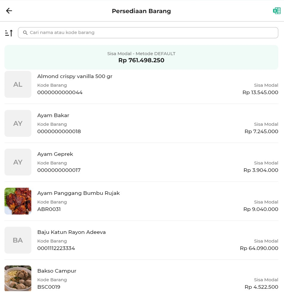Click item code 0001112223334
This screenshot has height=292, width=284.
click(x=56, y=248)
